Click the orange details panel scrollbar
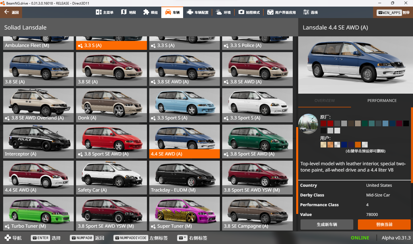This screenshot has width=413, height=244. [x=412, y=145]
